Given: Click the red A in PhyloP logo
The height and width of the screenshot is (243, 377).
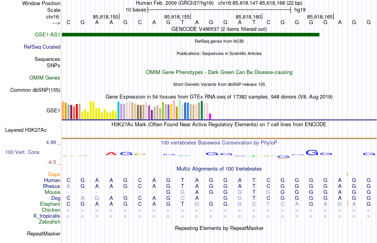Looking at the screenshot, I should 111,154.
